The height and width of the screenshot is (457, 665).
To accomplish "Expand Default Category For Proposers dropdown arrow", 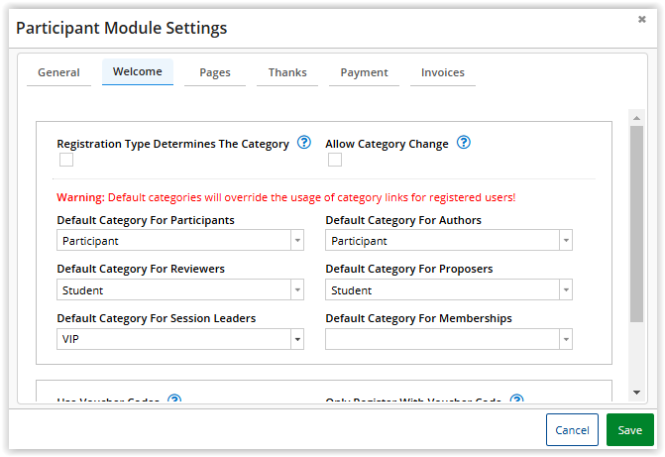I will tap(566, 289).
